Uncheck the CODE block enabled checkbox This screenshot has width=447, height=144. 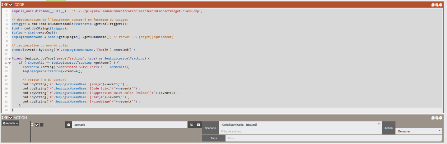(11, 5)
